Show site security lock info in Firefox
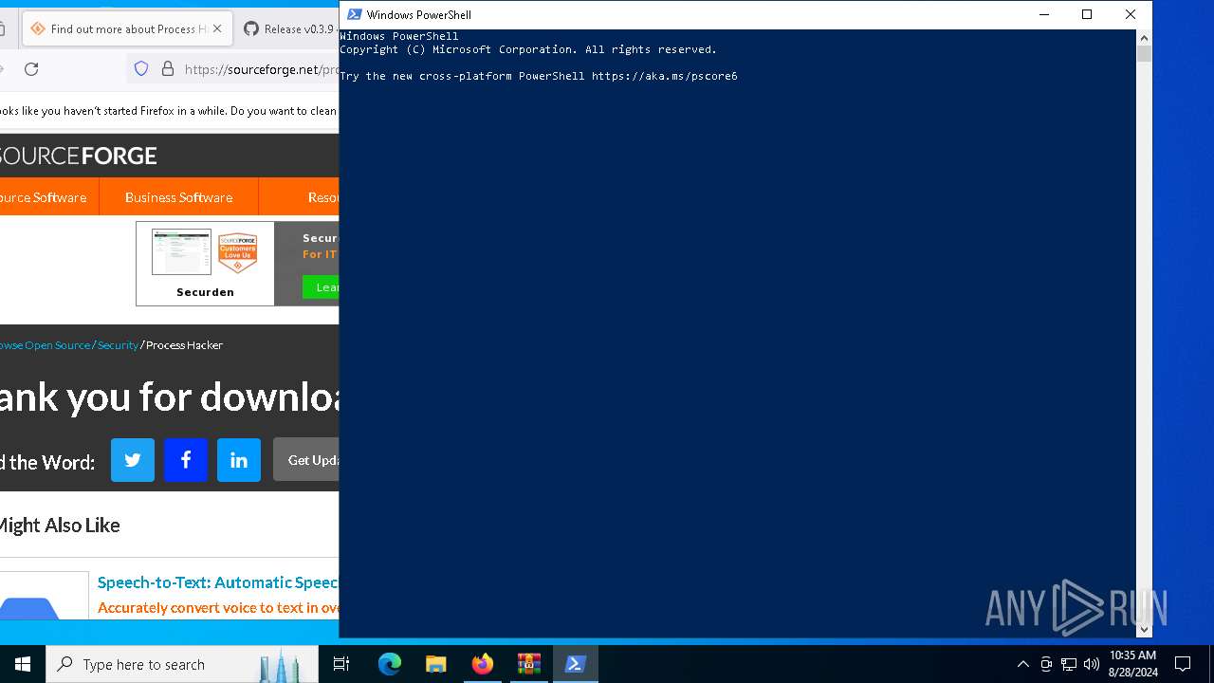Screen dimensions: 1214x683 tap(168, 68)
